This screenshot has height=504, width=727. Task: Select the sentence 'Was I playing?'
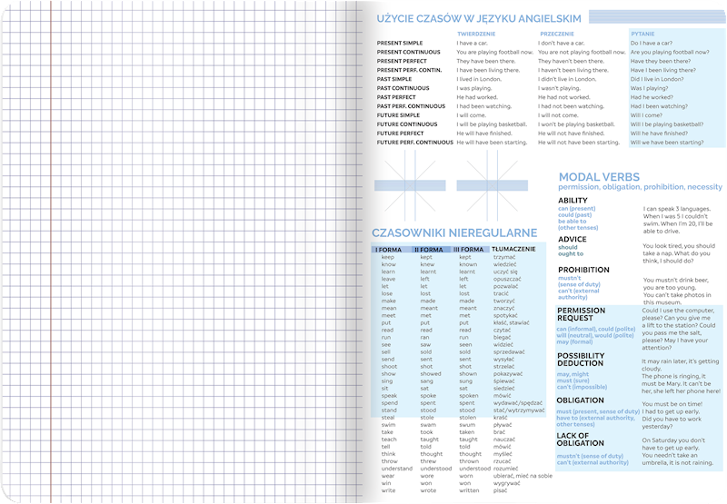click(x=649, y=88)
